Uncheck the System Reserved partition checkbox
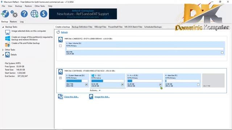 coord(86,85)
